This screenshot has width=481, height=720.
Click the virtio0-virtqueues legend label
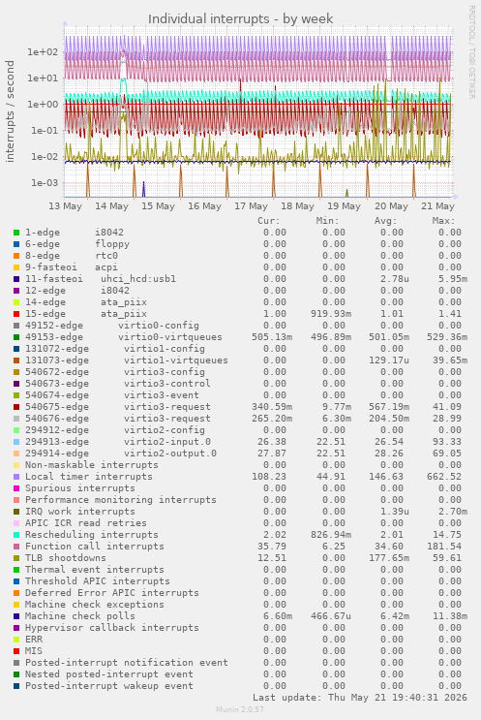170,337
